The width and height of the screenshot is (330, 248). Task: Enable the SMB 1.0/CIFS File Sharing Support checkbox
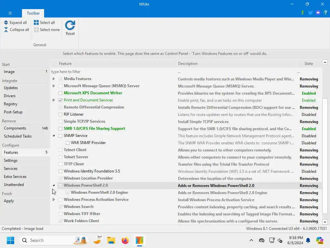(x=60, y=129)
